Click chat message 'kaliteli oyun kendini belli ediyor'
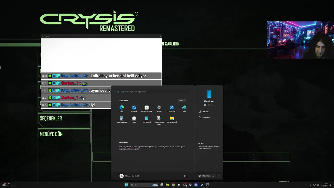Screen dimensions: 334x188 pyautogui.click(x=118, y=76)
